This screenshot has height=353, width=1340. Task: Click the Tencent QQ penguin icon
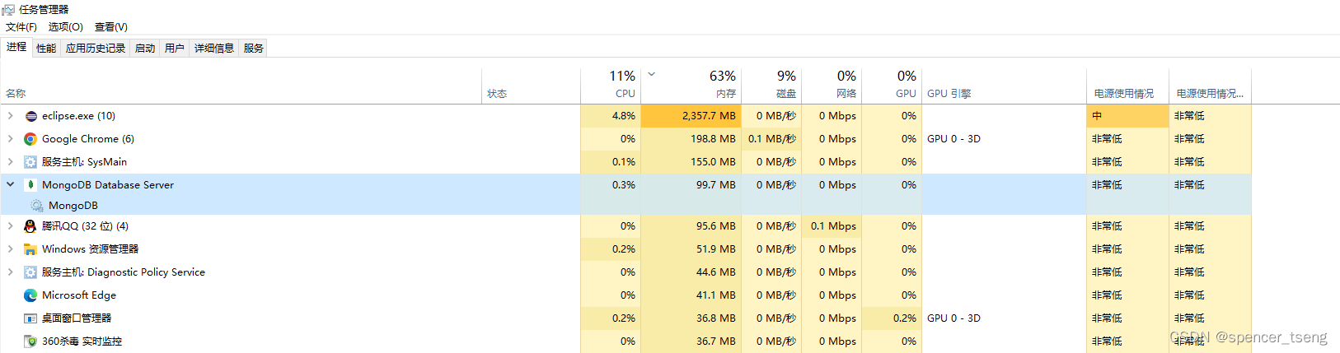(30, 226)
